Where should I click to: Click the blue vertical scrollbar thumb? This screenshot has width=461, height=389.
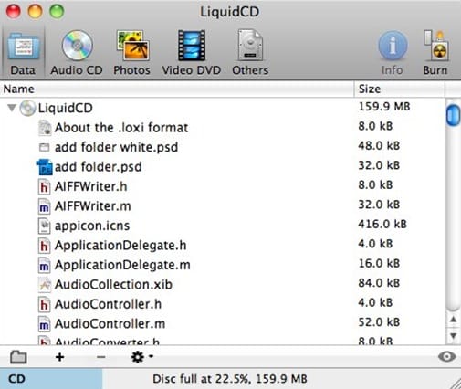tap(453, 115)
